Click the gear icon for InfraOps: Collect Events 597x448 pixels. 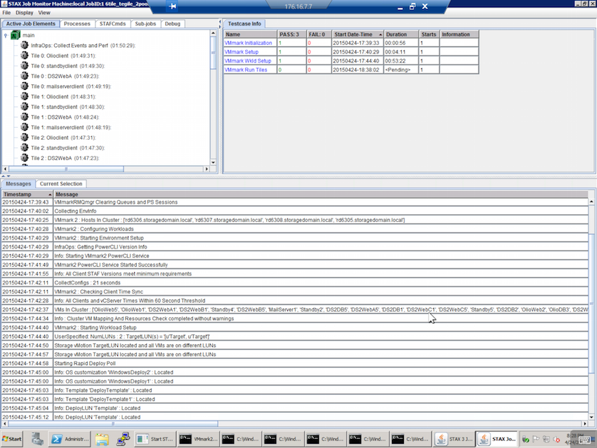point(25,46)
